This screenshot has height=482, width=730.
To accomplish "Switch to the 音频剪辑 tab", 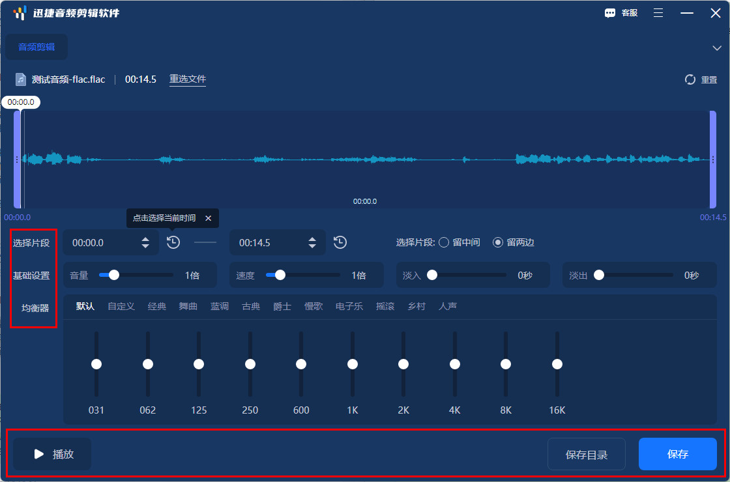I will (36, 47).
